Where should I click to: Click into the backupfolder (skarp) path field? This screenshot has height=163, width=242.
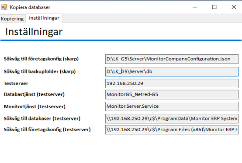point(172,72)
